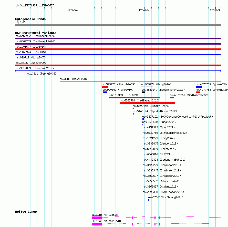Select the Cytogenetic Bands track title

(30, 19)
